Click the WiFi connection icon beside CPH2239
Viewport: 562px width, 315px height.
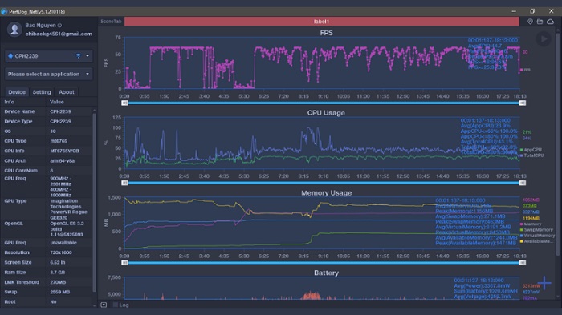pos(78,56)
